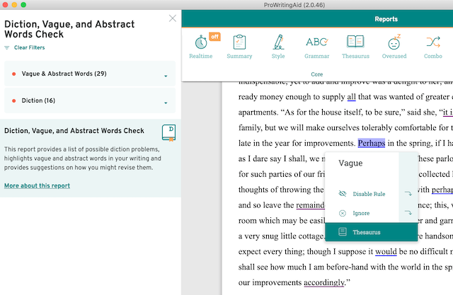Choose Disable Rule in popup menu
This screenshot has width=453, height=295.
[369, 194]
